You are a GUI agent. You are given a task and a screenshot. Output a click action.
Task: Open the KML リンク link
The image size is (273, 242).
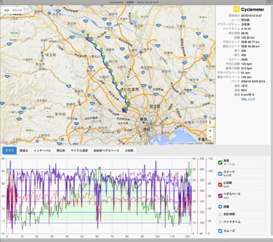pos(248,99)
